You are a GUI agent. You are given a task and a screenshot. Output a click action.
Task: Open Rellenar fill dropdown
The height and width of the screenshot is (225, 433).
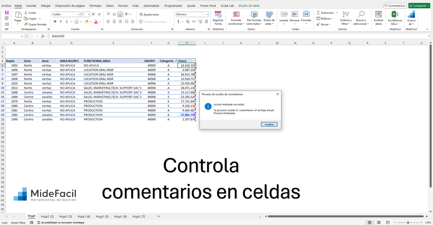[325, 19]
